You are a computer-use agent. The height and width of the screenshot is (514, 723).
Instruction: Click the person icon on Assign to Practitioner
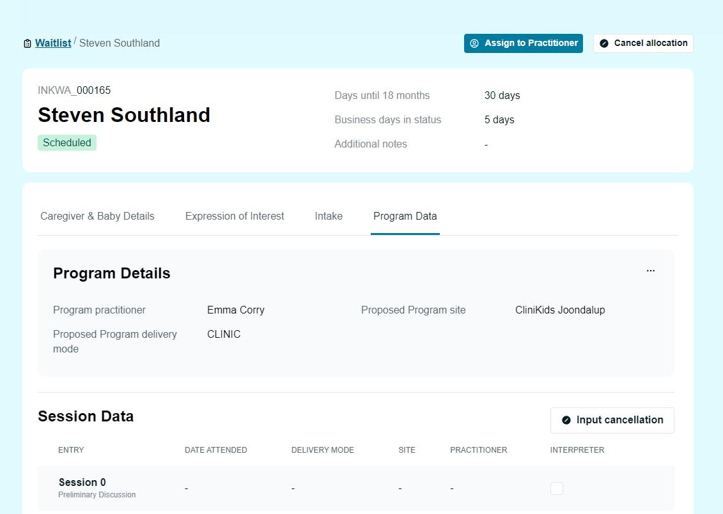[474, 43]
